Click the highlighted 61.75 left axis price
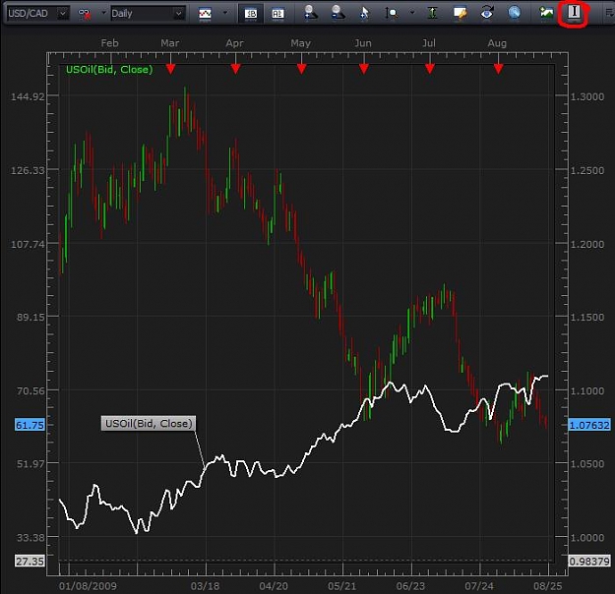The width and height of the screenshot is (615, 594). 30,425
